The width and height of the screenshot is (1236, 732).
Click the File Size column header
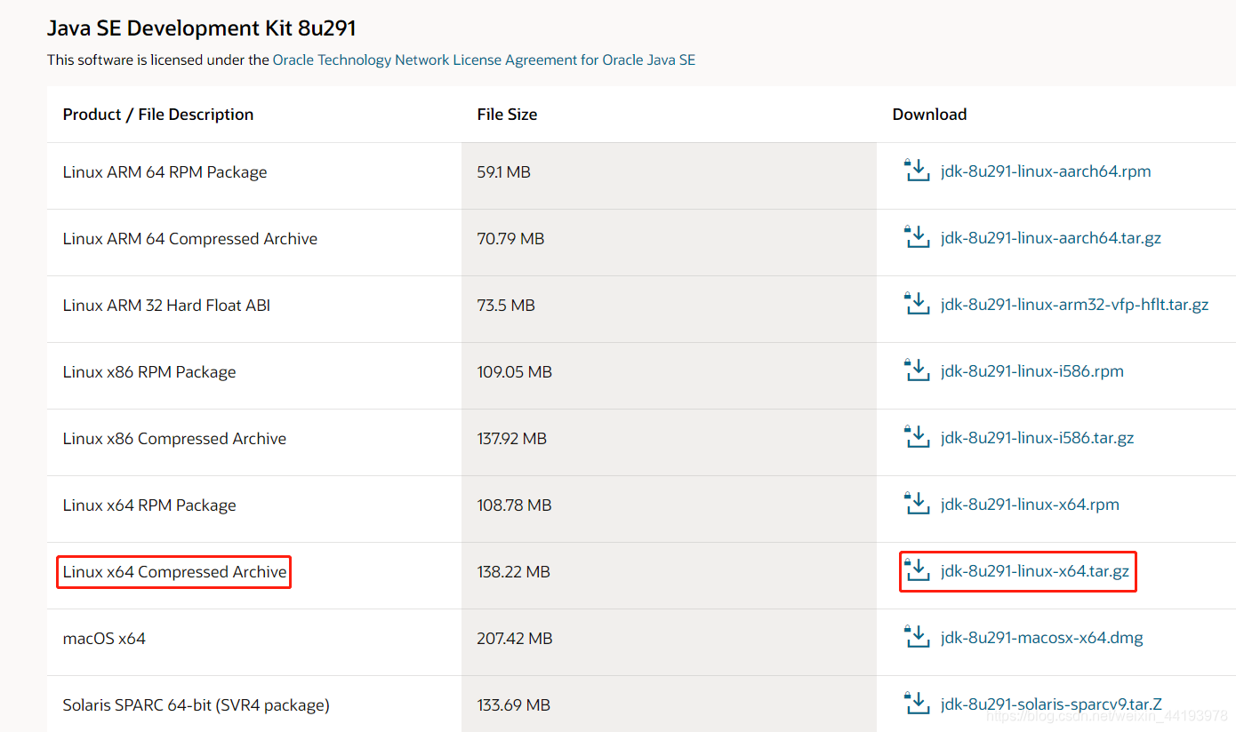tap(507, 115)
